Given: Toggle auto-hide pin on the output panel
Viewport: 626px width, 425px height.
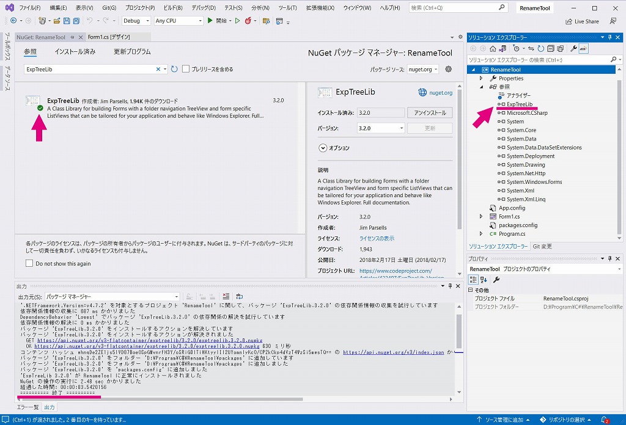Looking at the screenshot, I should (x=450, y=286).
